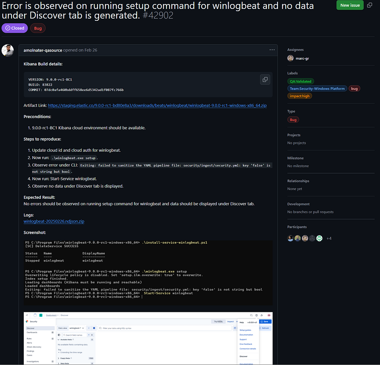
Task: Open the winlogbeat staging artifact zip link
Action: click(x=157, y=105)
